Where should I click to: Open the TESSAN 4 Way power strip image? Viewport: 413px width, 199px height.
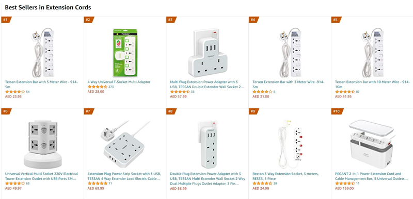click(125, 144)
